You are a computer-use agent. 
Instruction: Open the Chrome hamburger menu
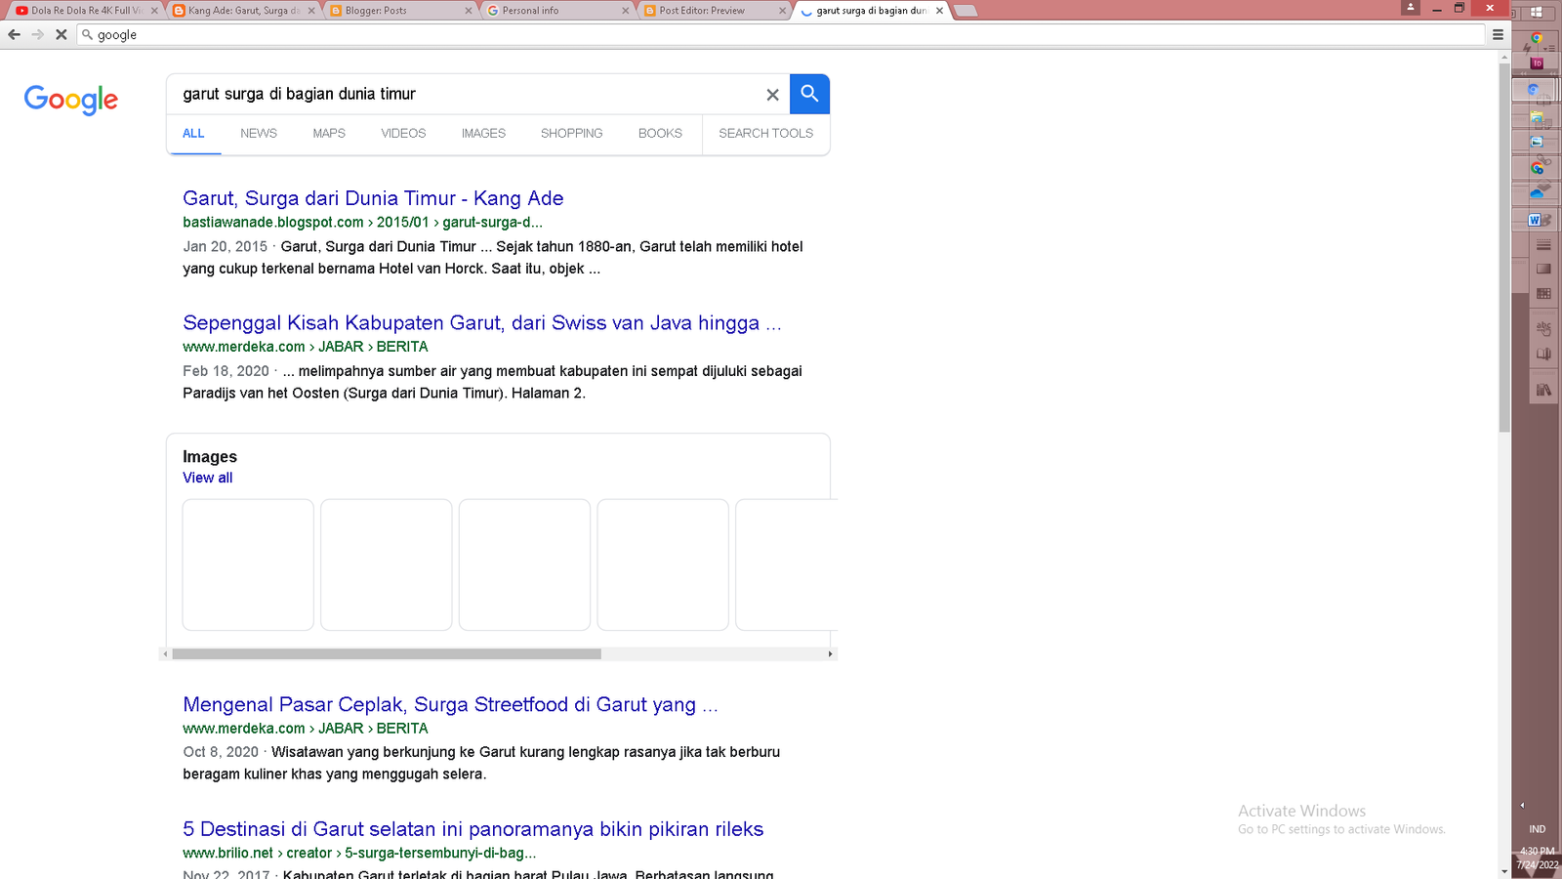pyautogui.click(x=1498, y=34)
